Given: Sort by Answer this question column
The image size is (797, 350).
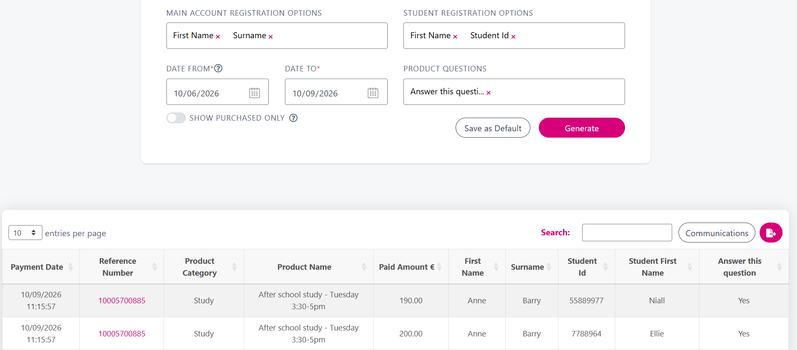Looking at the screenshot, I should pyautogui.click(x=744, y=267).
